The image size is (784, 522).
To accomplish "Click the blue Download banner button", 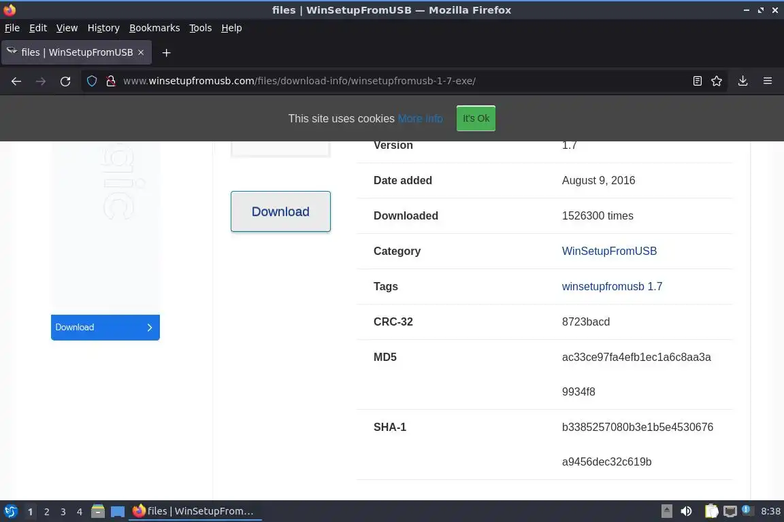I will [105, 328].
